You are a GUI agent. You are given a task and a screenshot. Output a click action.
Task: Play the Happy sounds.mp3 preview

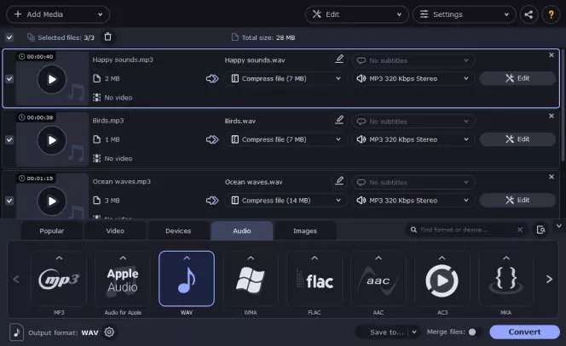pyautogui.click(x=52, y=79)
